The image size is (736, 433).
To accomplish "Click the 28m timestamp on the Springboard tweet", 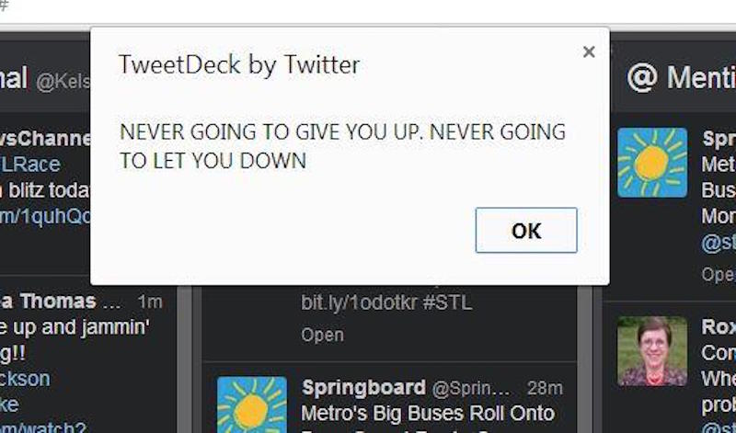I will 545,388.
